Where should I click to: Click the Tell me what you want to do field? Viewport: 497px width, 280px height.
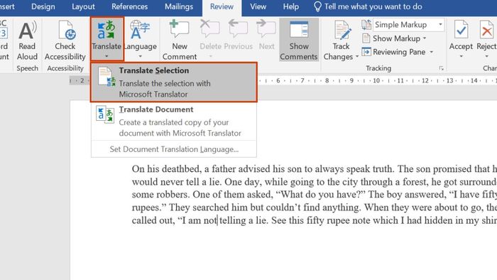coord(373,6)
